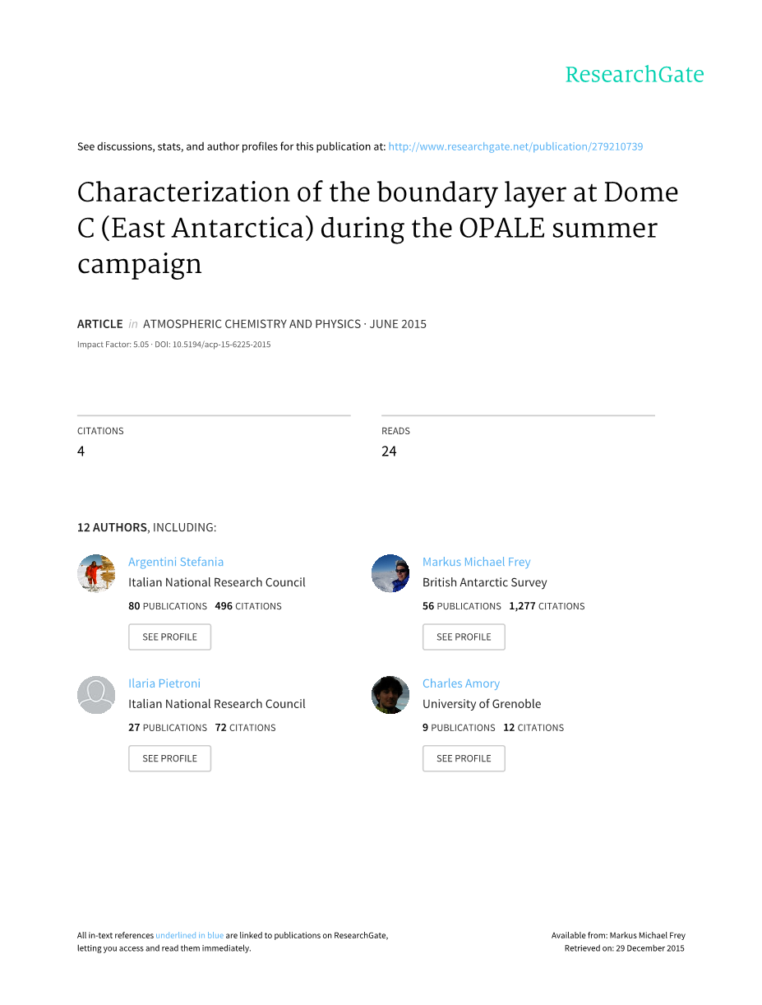Open Markus Michael Frey author name link
The height and width of the screenshot is (1005, 762).
(x=476, y=562)
